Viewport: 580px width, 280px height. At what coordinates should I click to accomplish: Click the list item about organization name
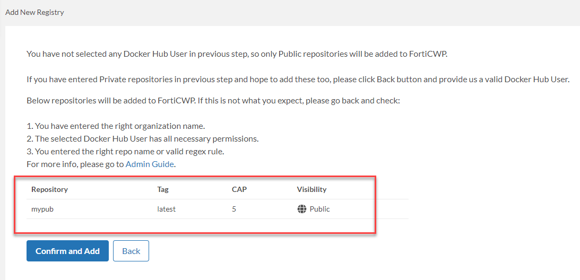coord(116,126)
